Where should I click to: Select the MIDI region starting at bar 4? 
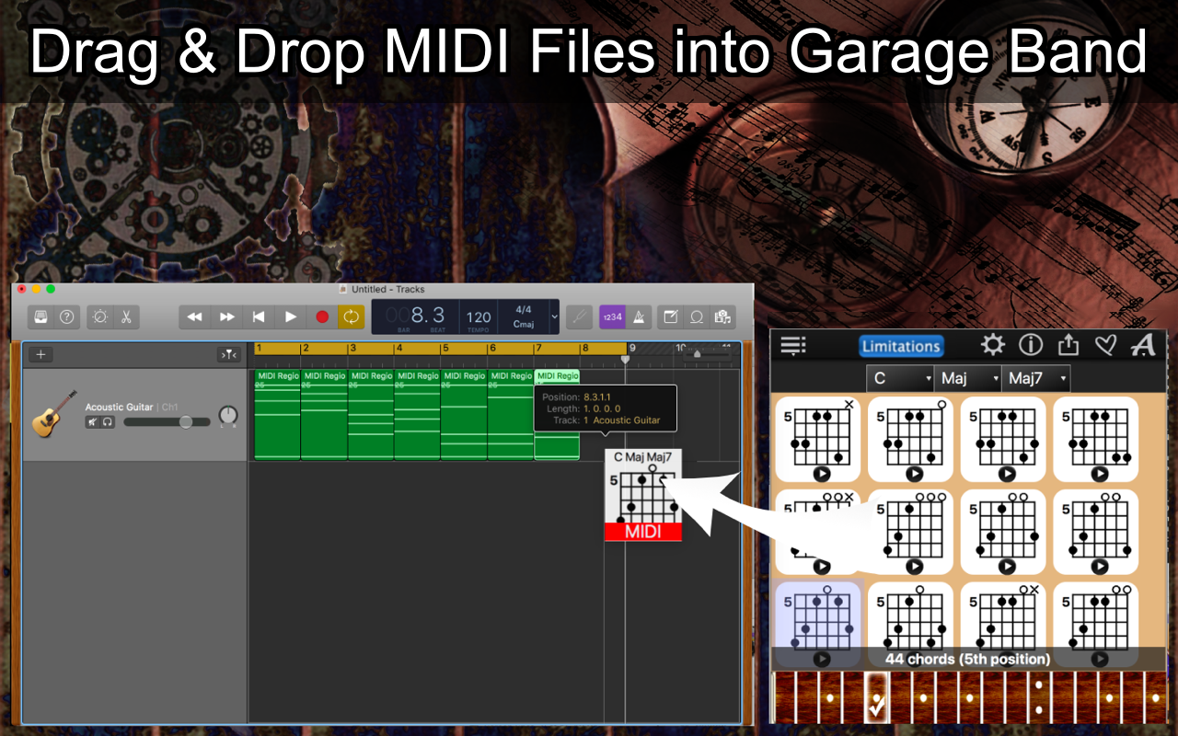click(417, 414)
